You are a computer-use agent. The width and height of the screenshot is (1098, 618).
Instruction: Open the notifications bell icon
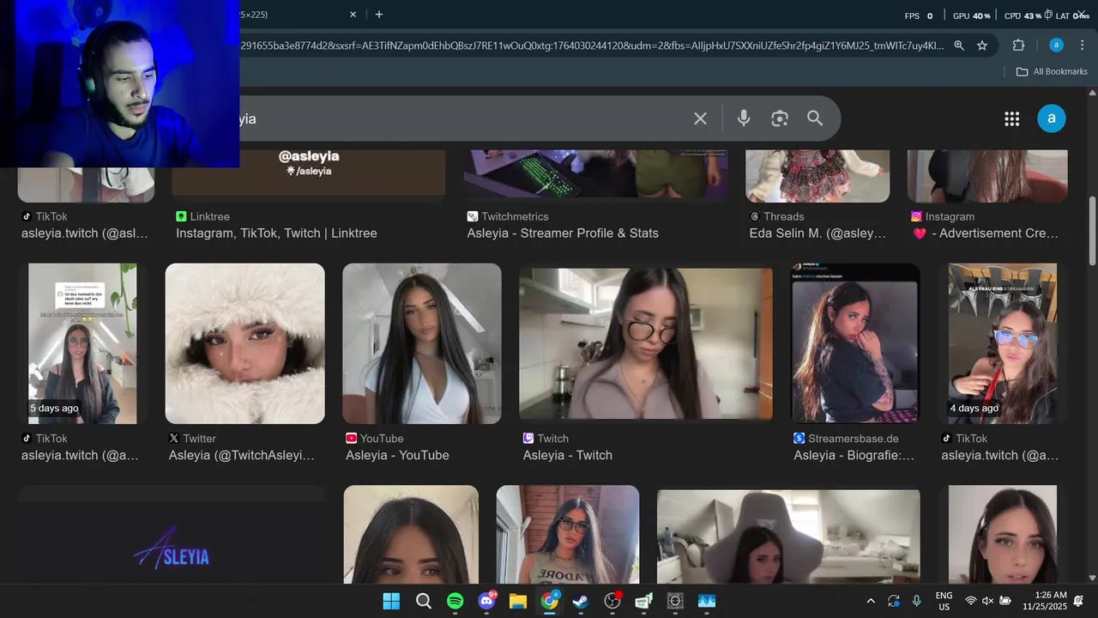pyautogui.click(x=1079, y=601)
